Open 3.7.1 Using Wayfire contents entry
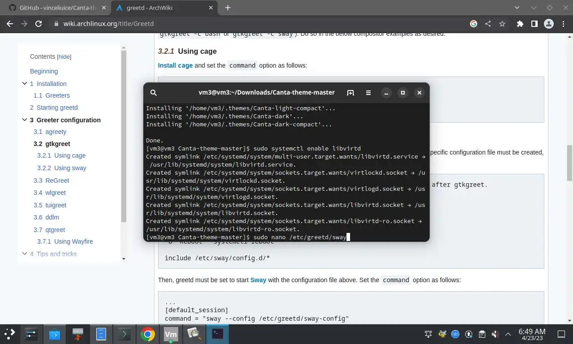 [65, 241]
